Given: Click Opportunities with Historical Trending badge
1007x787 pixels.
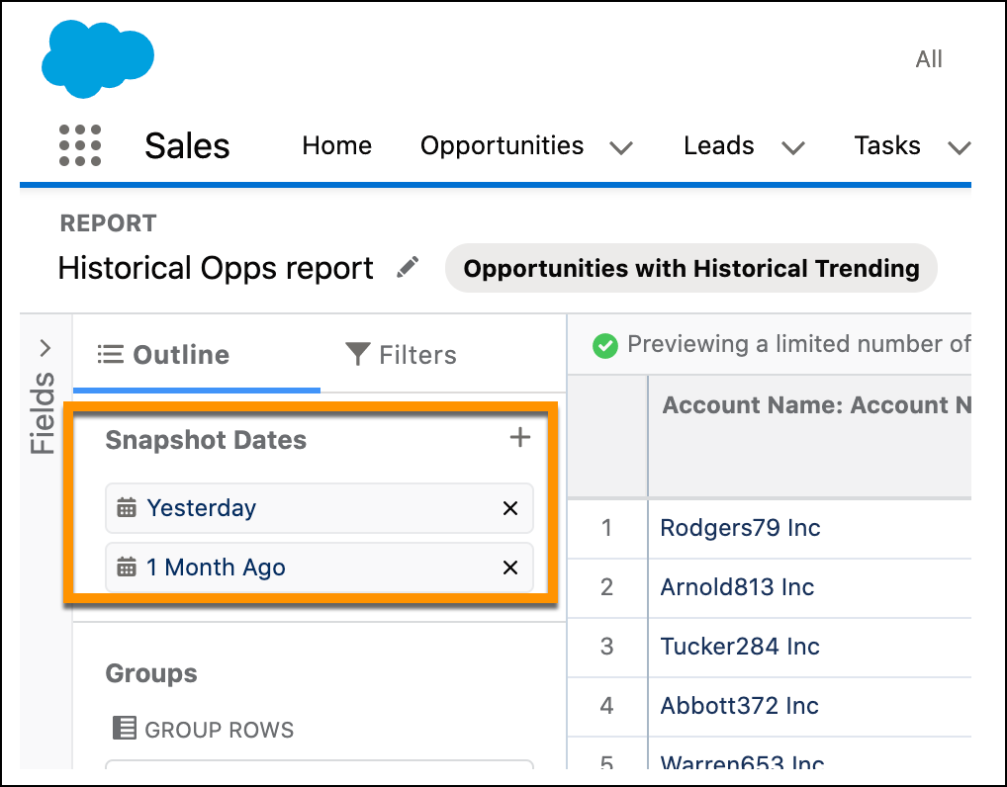Looking at the screenshot, I should pos(691,268).
